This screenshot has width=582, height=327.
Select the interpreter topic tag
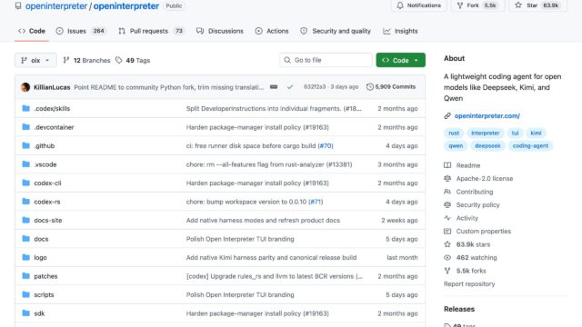point(485,133)
